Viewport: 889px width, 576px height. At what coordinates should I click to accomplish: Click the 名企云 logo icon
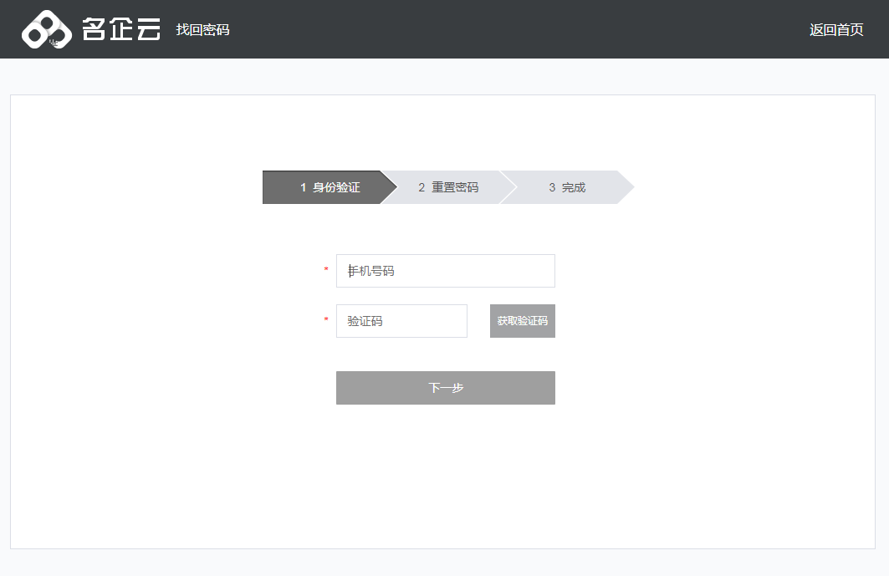(x=47, y=30)
